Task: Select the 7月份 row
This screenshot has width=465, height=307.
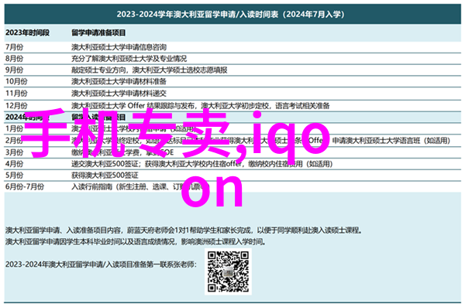Action: click(232, 47)
